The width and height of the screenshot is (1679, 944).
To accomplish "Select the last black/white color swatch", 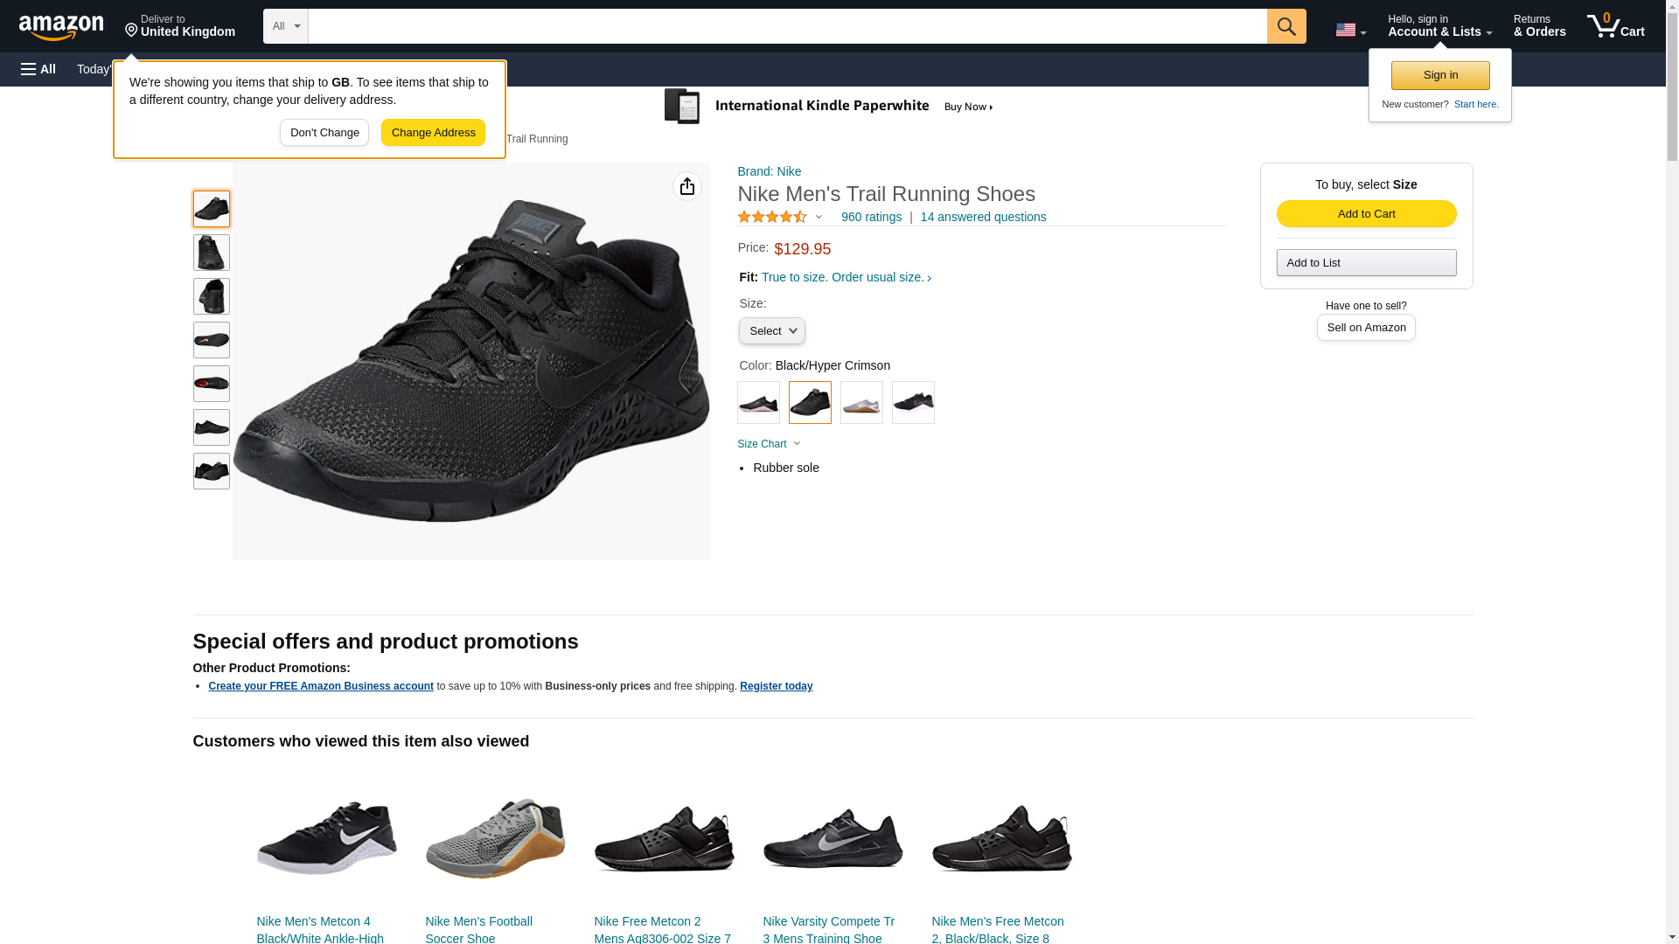I will pos(913,403).
